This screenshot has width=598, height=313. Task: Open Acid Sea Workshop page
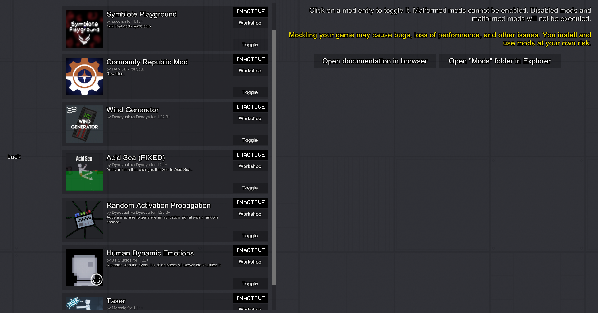[250, 166]
